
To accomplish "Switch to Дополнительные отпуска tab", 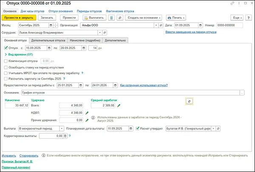I will pyautogui.click(x=51, y=40).
